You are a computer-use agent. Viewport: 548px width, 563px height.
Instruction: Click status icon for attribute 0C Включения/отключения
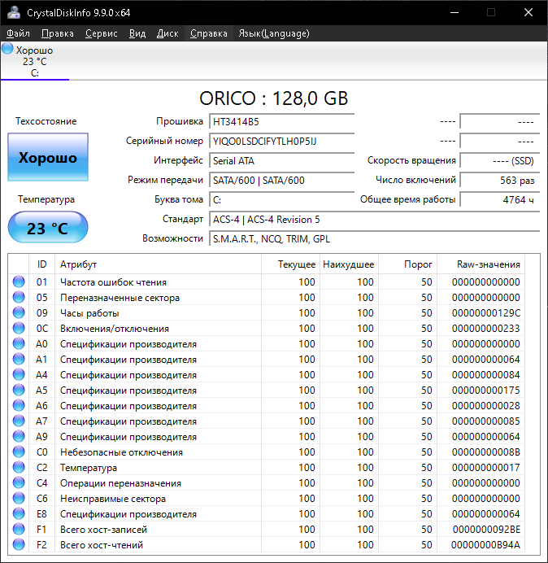pos(19,328)
